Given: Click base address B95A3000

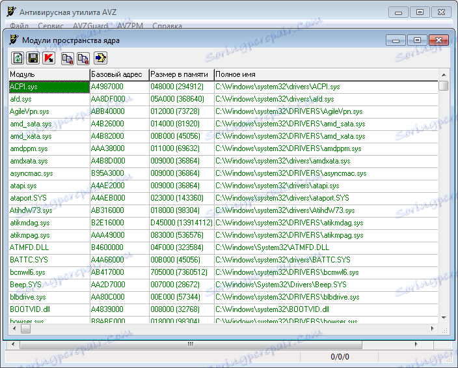Looking at the screenshot, I should pos(107,173).
